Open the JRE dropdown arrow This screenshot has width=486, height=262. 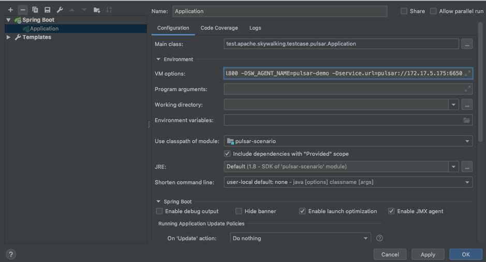click(453, 167)
